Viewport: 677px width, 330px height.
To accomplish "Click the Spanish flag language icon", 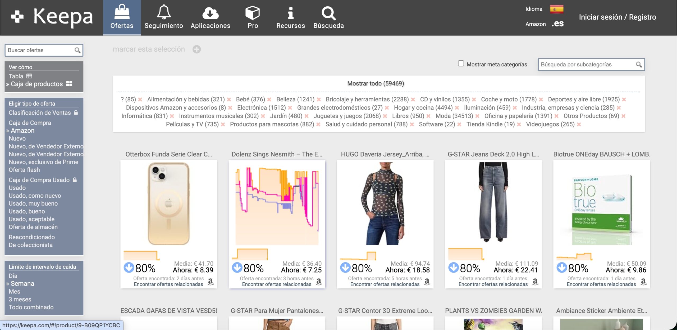I will 557,9.
